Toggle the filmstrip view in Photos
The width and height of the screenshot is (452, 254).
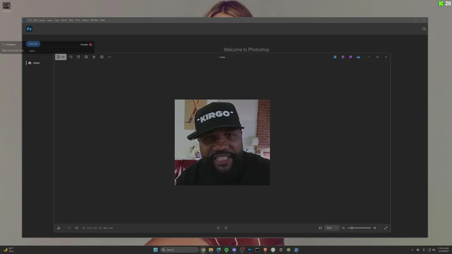[x=59, y=228]
